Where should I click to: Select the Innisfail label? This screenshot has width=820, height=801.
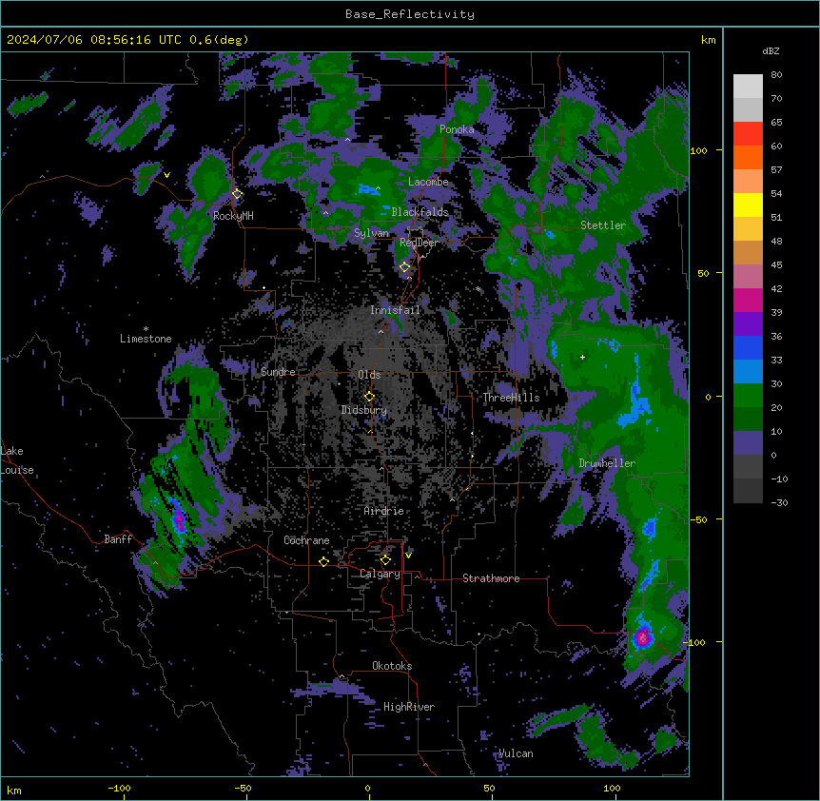click(x=396, y=310)
